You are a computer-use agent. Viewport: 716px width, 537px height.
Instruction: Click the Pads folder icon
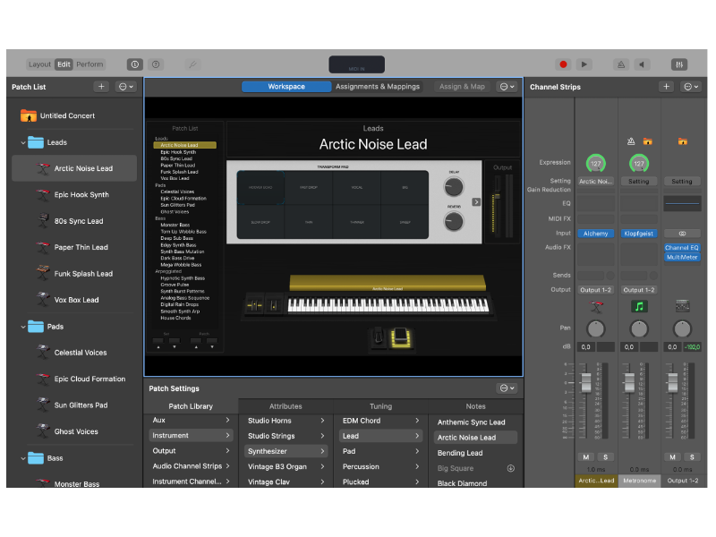(x=36, y=327)
